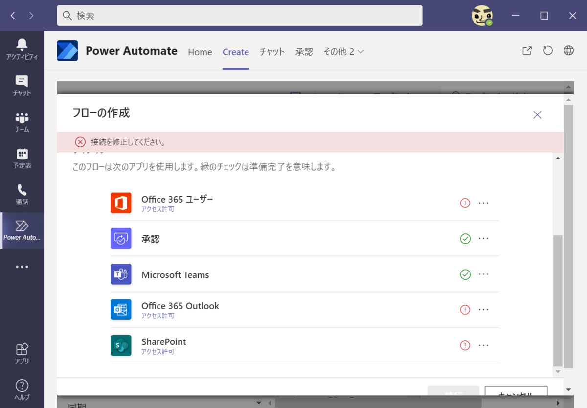Click the 承認 approvals app icon

121,238
